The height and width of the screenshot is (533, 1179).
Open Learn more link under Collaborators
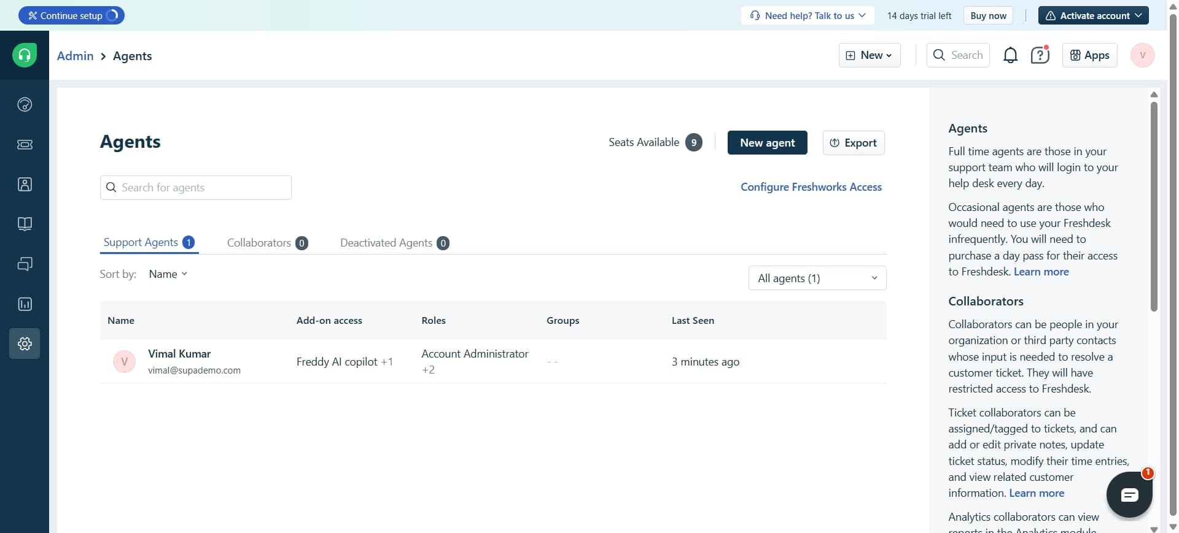pos(1037,493)
